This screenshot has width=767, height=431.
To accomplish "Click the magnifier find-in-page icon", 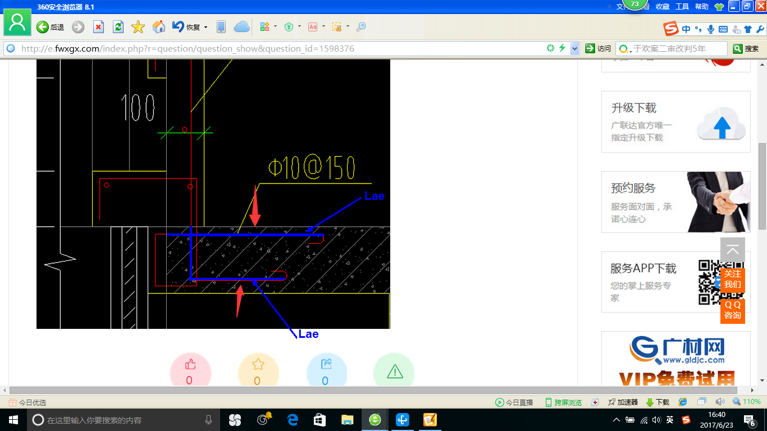I will 361,27.
